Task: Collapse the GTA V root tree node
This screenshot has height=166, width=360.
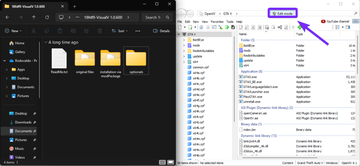Action: point(179,34)
